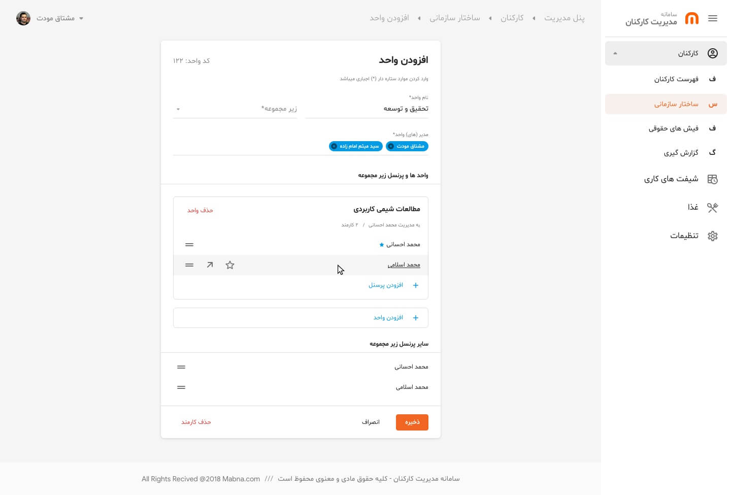The height and width of the screenshot is (495, 731).
Task: Open the مشتاق مودت user menu
Action: tap(56, 18)
